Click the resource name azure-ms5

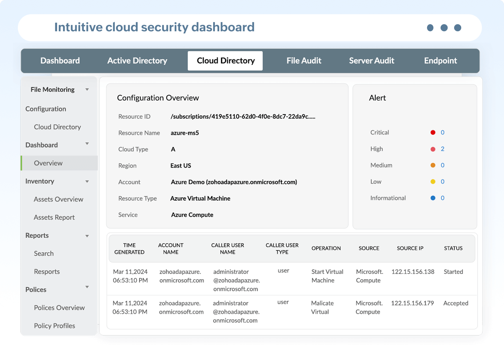tap(185, 133)
